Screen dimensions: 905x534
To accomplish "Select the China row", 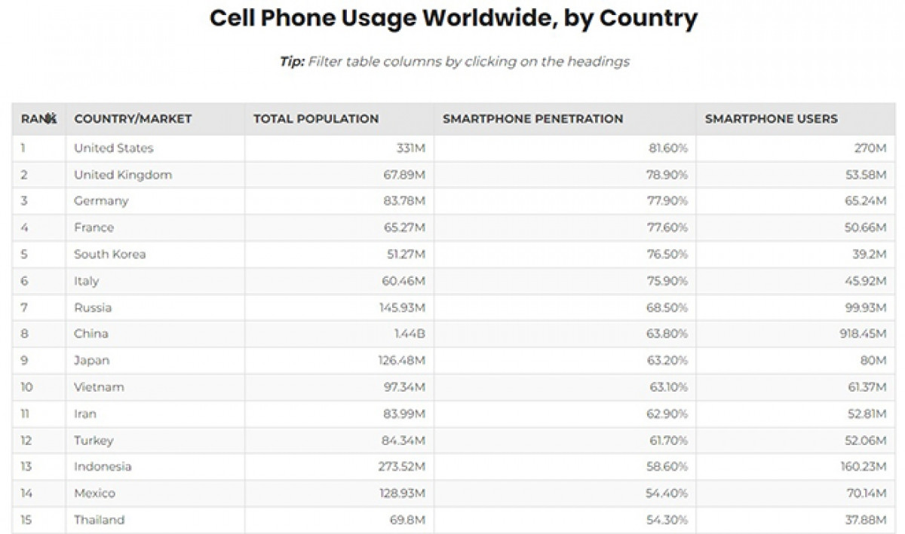I will tap(91, 334).
